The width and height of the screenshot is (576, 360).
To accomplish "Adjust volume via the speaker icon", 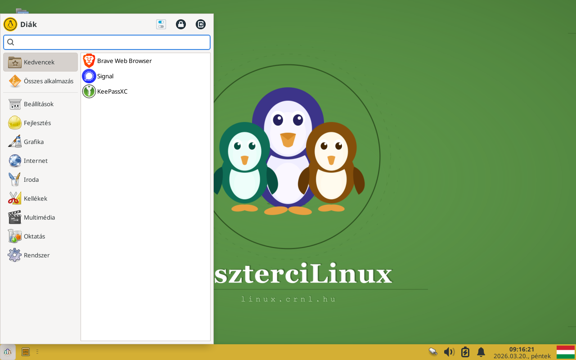I will coord(449,351).
